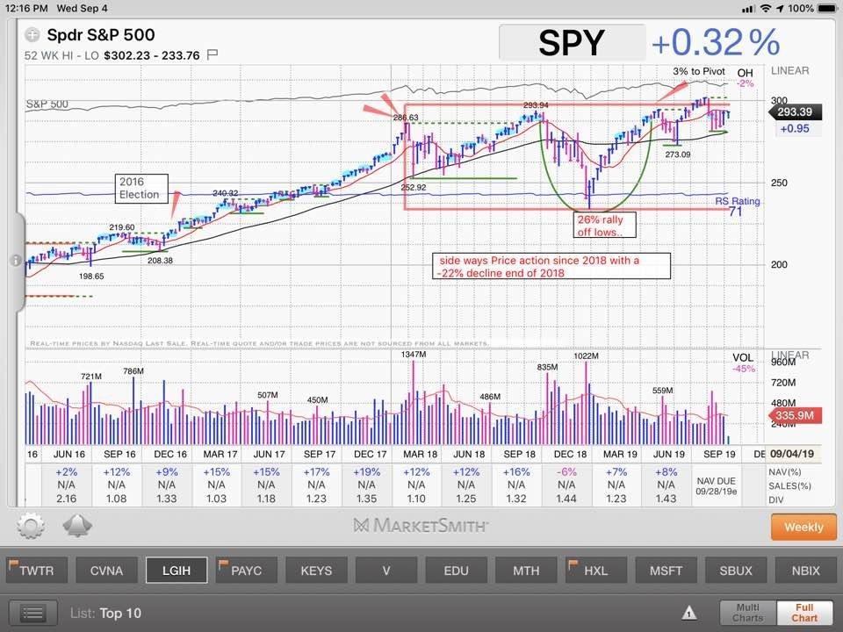Open the settings gear icon
843x632 pixels.
click(x=30, y=526)
